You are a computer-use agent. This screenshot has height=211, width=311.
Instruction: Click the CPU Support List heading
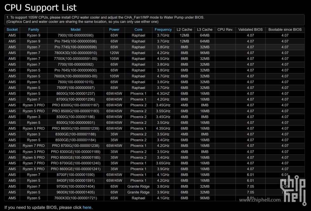tap(40, 8)
